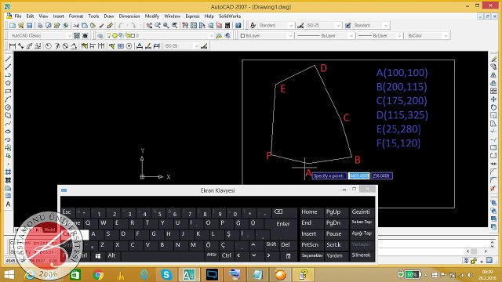Toggle the layer on/off lightbulb icon
Screen dimensions: 502x282
(109, 36)
